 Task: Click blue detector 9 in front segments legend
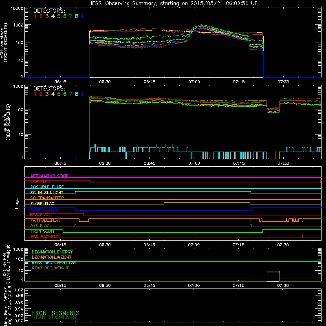pyautogui.click(x=83, y=16)
